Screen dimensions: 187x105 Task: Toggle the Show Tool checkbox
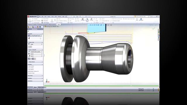[28, 42]
